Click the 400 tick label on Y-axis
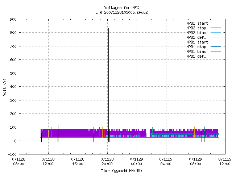Image resolution: width=232 pixels, height=174 pixels. tap(13, 87)
